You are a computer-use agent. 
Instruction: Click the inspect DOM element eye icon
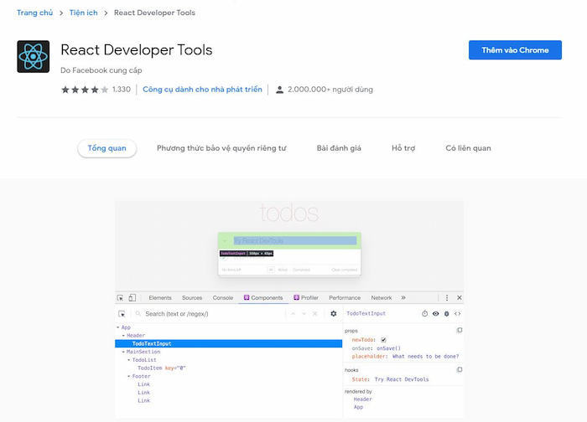(x=435, y=314)
